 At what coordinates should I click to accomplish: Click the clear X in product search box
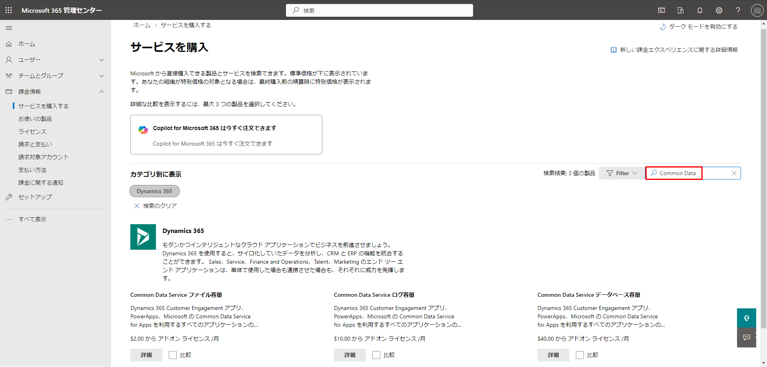click(x=734, y=173)
